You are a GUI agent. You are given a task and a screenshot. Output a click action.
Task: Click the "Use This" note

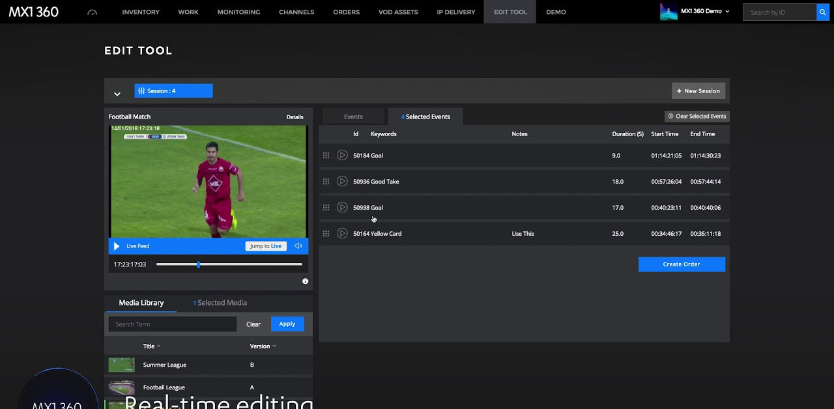pos(523,234)
